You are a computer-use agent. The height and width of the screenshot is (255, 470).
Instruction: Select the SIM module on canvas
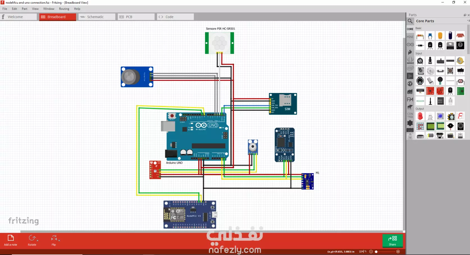(x=283, y=104)
